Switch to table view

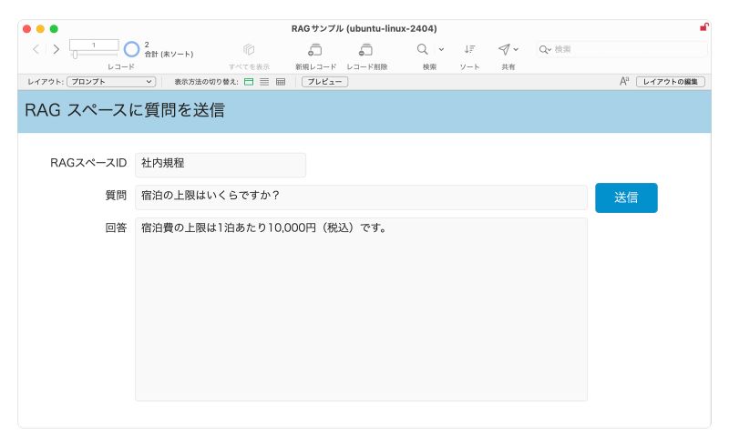[x=280, y=82]
